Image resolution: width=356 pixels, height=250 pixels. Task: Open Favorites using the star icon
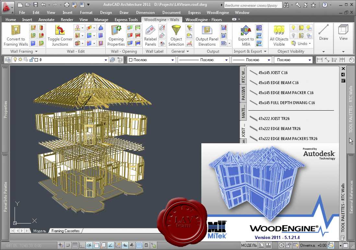tap(313, 5)
